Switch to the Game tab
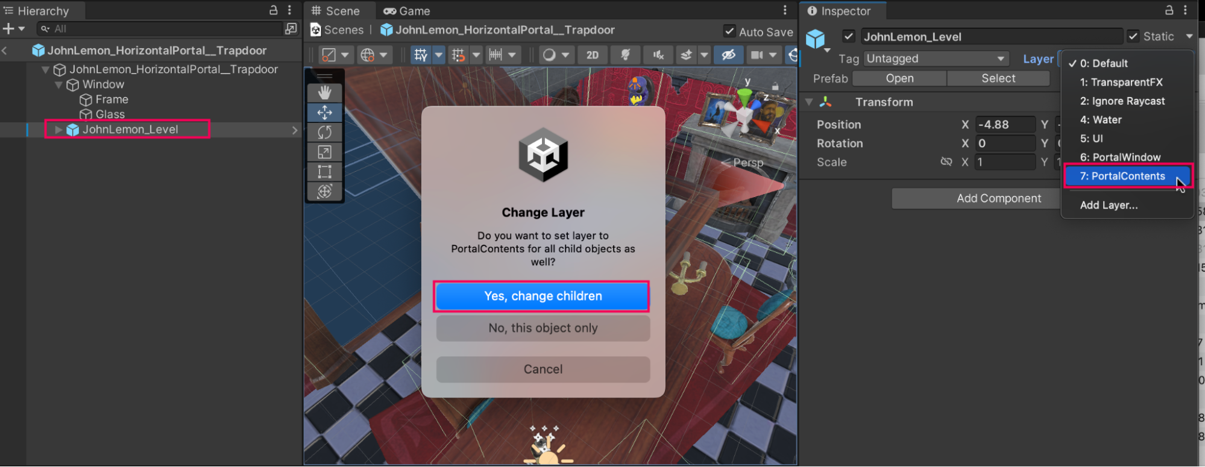1205x467 pixels. [x=407, y=11]
